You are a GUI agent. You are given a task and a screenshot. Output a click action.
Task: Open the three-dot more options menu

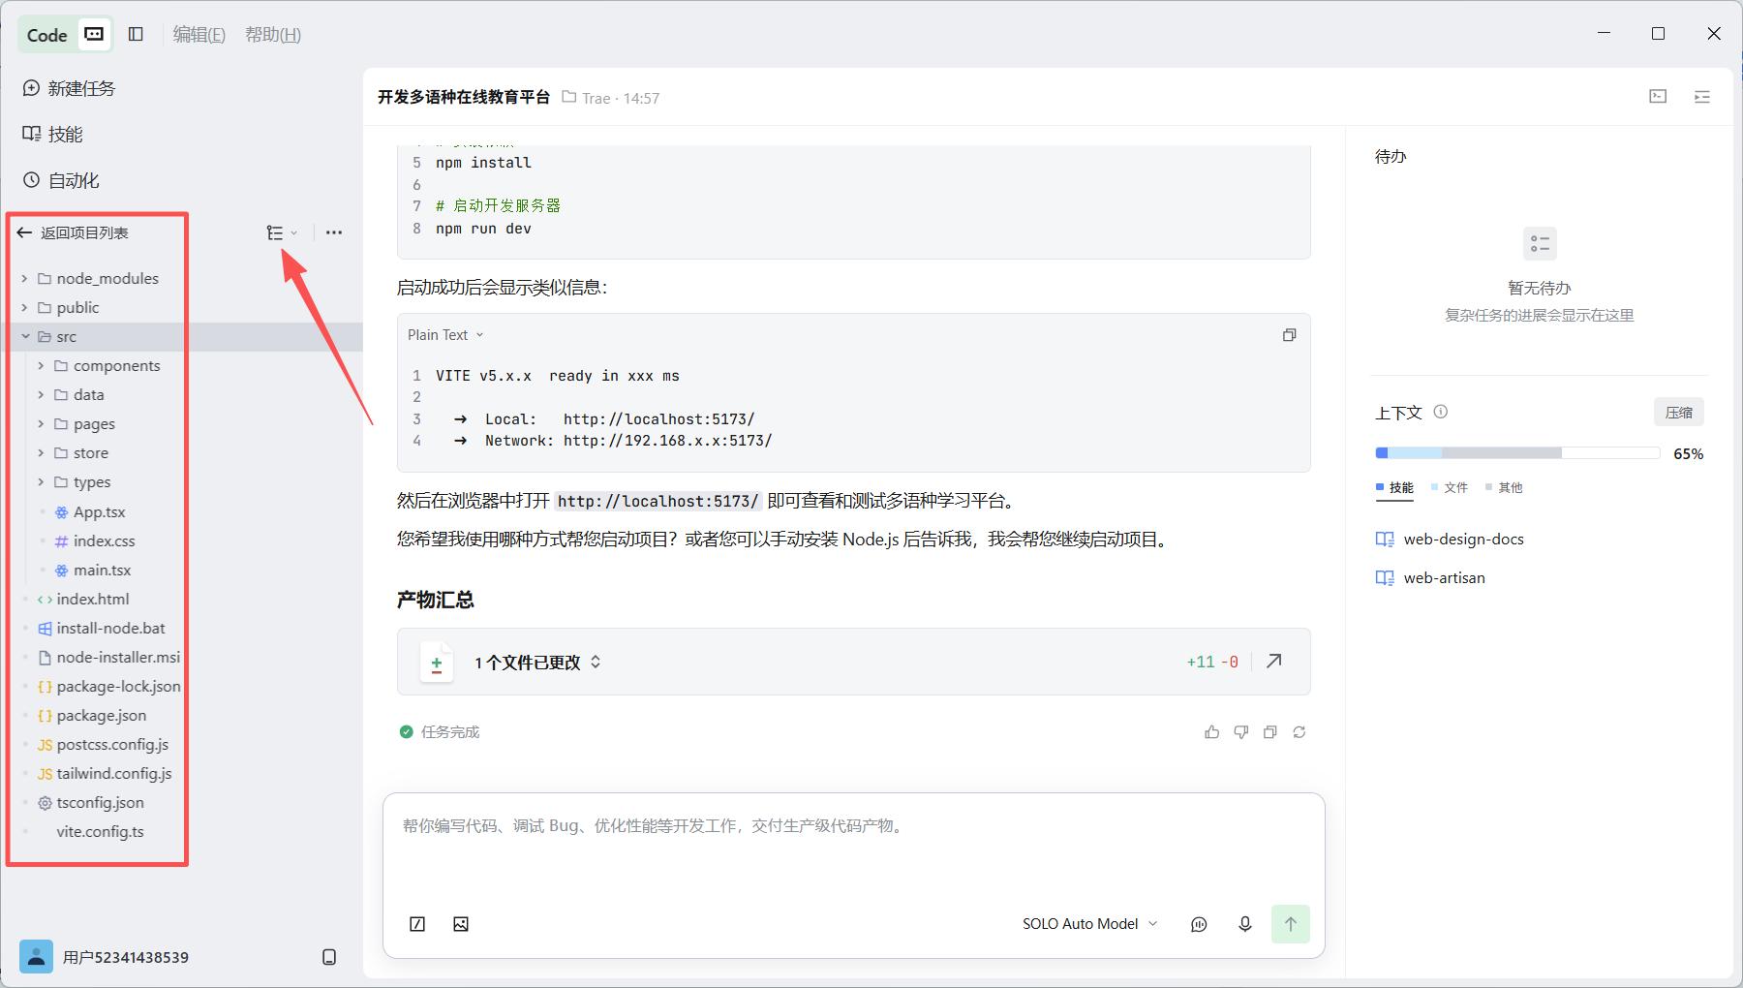click(x=334, y=232)
